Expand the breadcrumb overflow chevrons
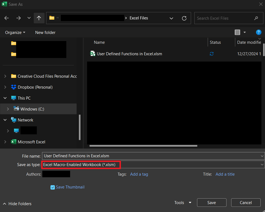Image resolution: width=265 pixels, height=212 pixels. coord(58,18)
